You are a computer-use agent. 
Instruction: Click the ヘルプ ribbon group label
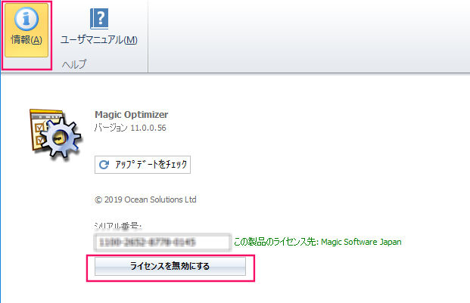coord(73,64)
